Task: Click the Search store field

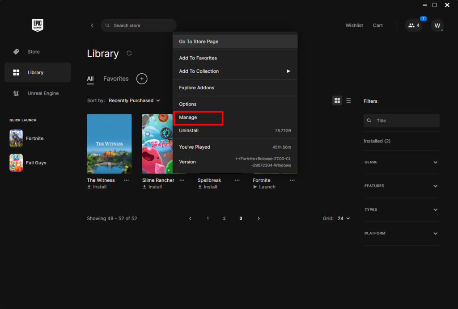Action: (x=139, y=25)
